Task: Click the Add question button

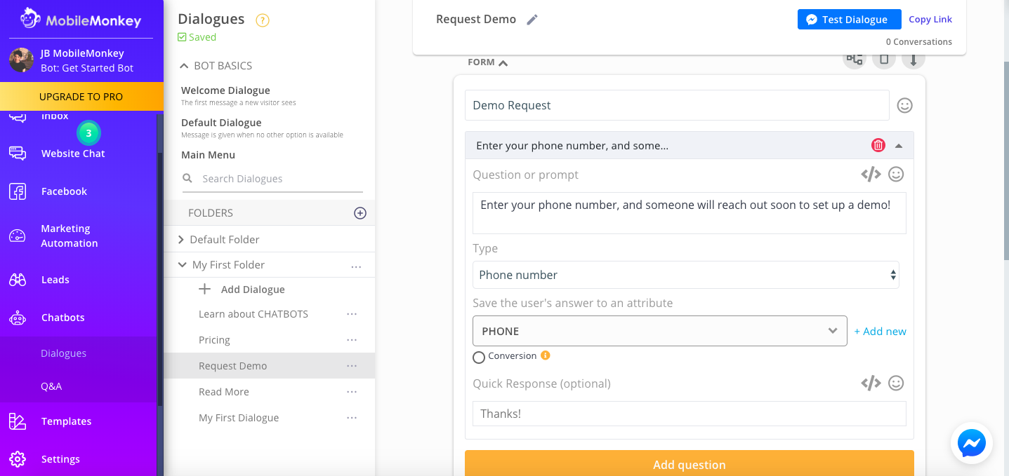Action: (690, 464)
